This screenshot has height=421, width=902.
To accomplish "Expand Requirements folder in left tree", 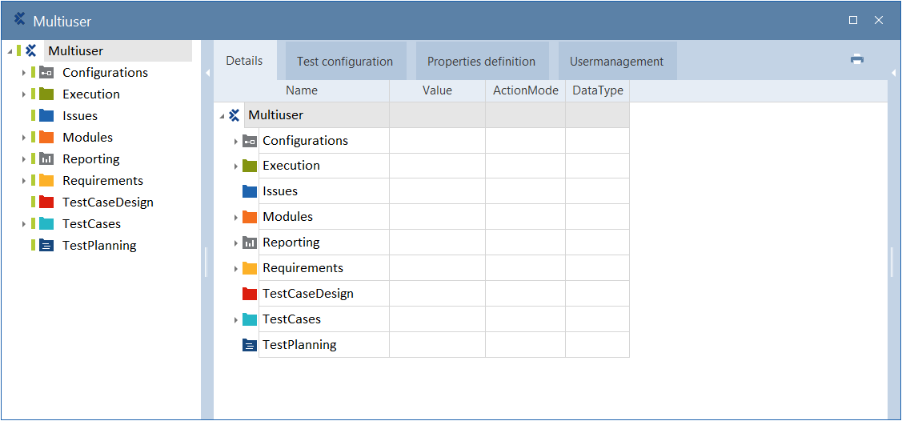I will click(x=24, y=181).
